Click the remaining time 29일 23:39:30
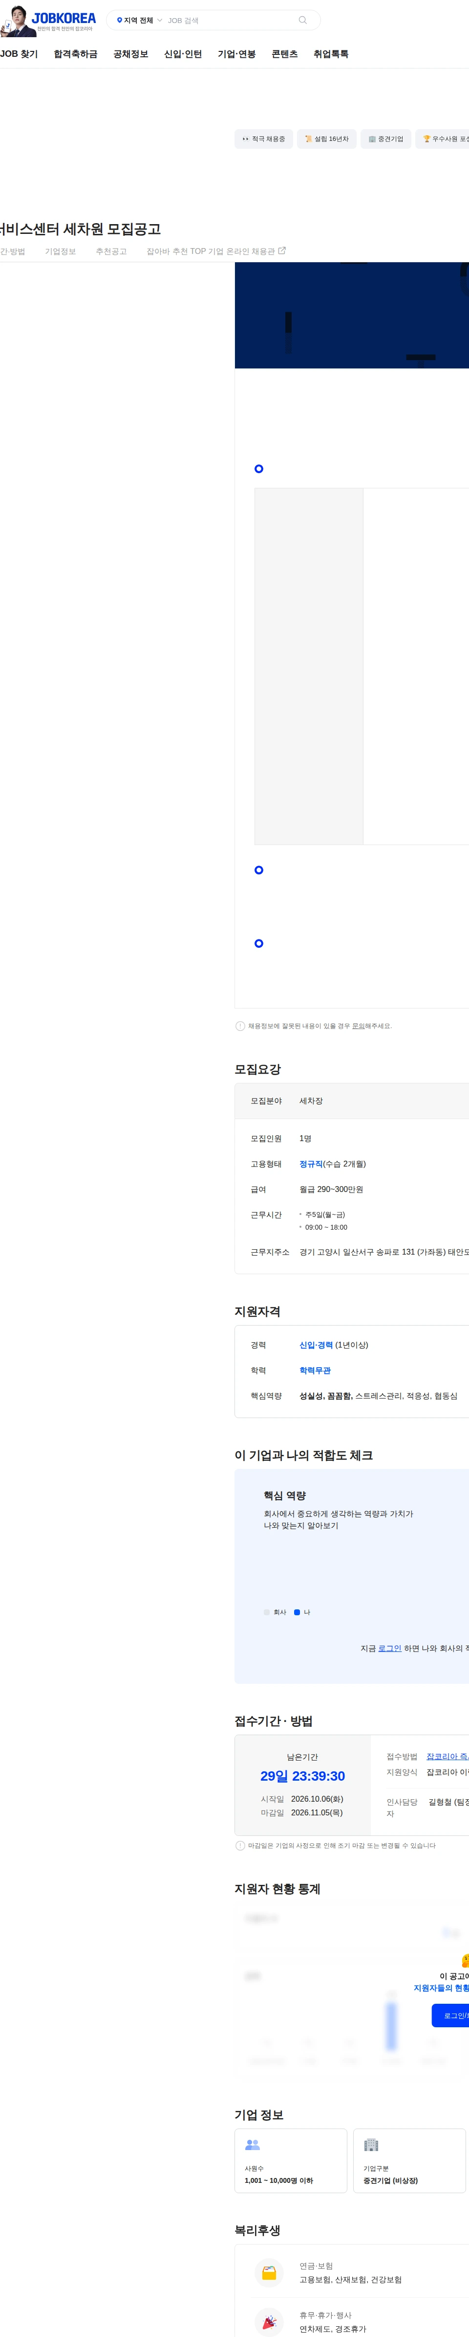Screen dimensions: 469x2337 pos(302,1776)
